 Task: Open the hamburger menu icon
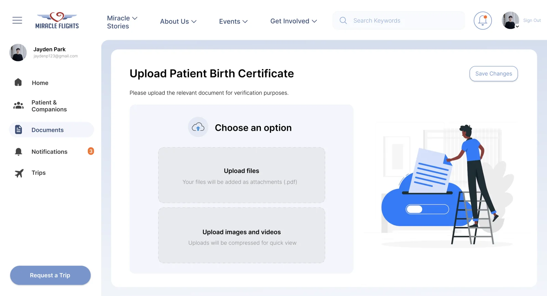17,20
